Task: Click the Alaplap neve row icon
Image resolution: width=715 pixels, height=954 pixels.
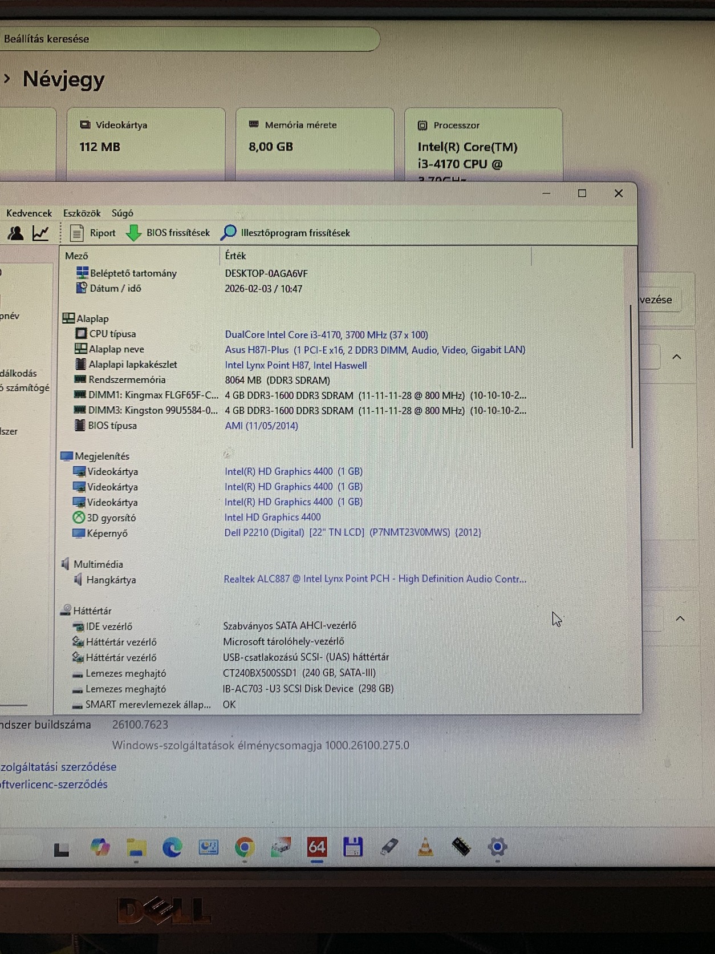Action: coord(80,349)
